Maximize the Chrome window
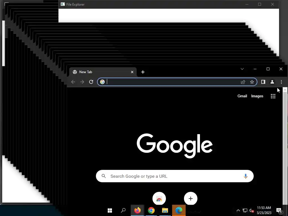Image resolution: width=288 pixels, height=216 pixels. 268,69
